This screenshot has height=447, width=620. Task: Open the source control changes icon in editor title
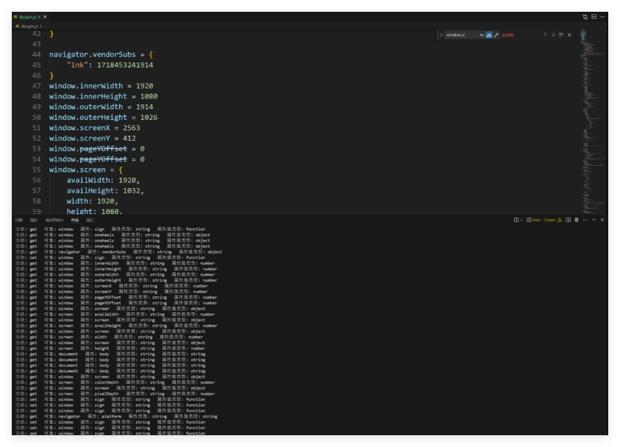pyautogui.click(x=585, y=17)
